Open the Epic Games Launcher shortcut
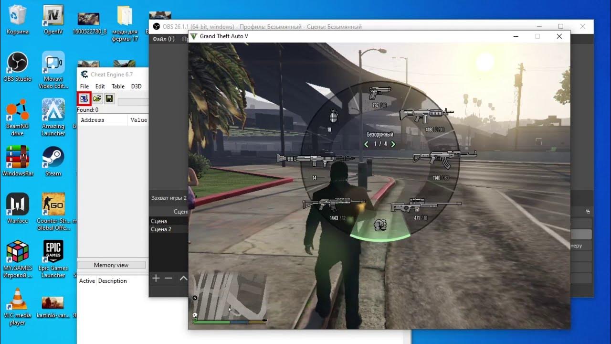This screenshot has width=611, height=344. [x=53, y=259]
